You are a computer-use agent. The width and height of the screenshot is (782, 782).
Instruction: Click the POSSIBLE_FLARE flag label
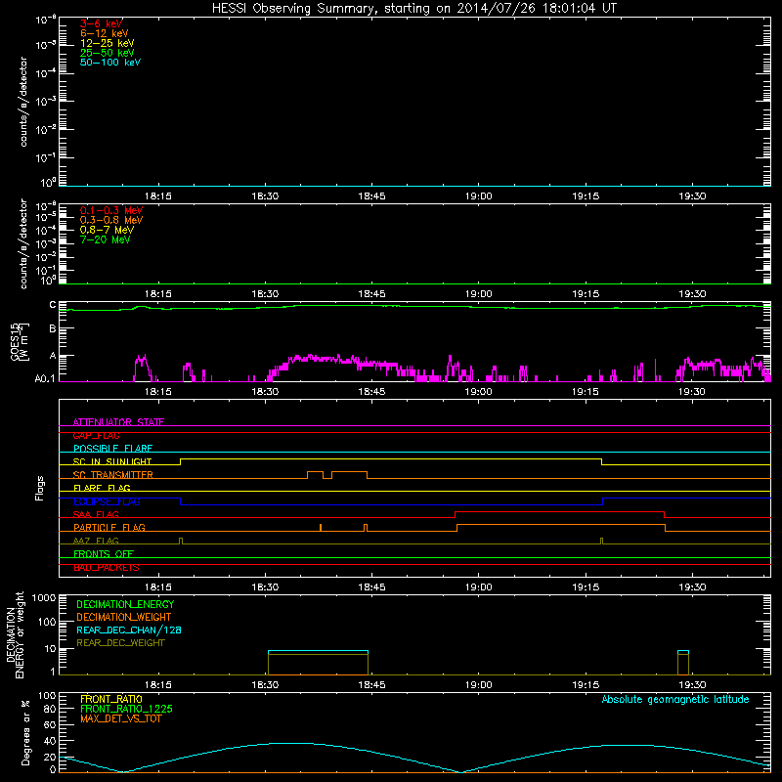pos(112,449)
